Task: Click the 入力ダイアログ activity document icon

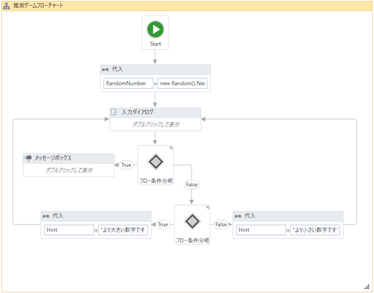Action: point(114,112)
